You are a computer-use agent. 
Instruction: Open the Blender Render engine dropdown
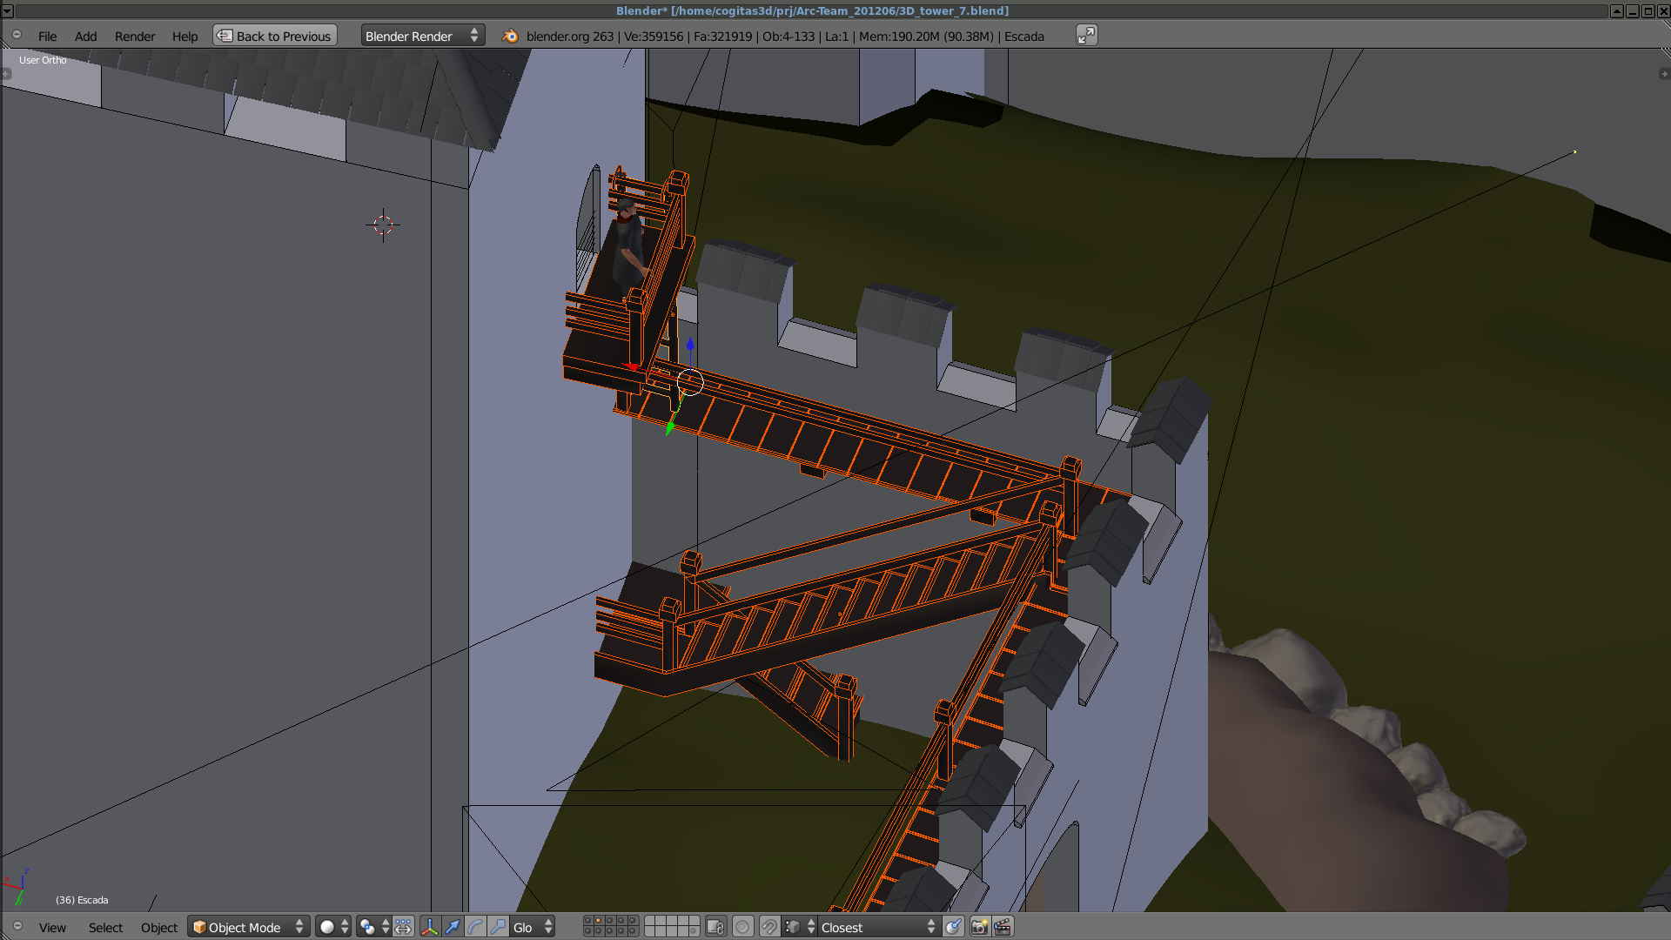click(422, 36)
